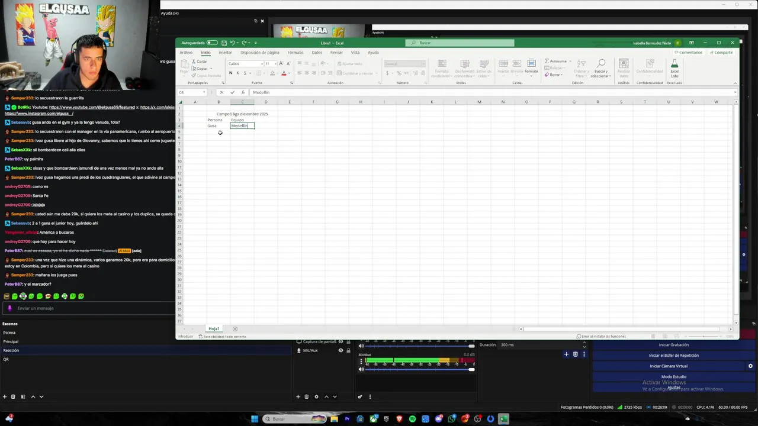Decrease font size with the smaller A icon
Screen dimensions: 758x426
(288, 64)
